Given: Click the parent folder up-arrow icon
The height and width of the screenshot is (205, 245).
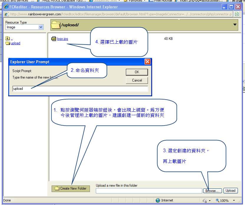Looking at the screenshot, I should pyautogui.click(x=8, y=38).
